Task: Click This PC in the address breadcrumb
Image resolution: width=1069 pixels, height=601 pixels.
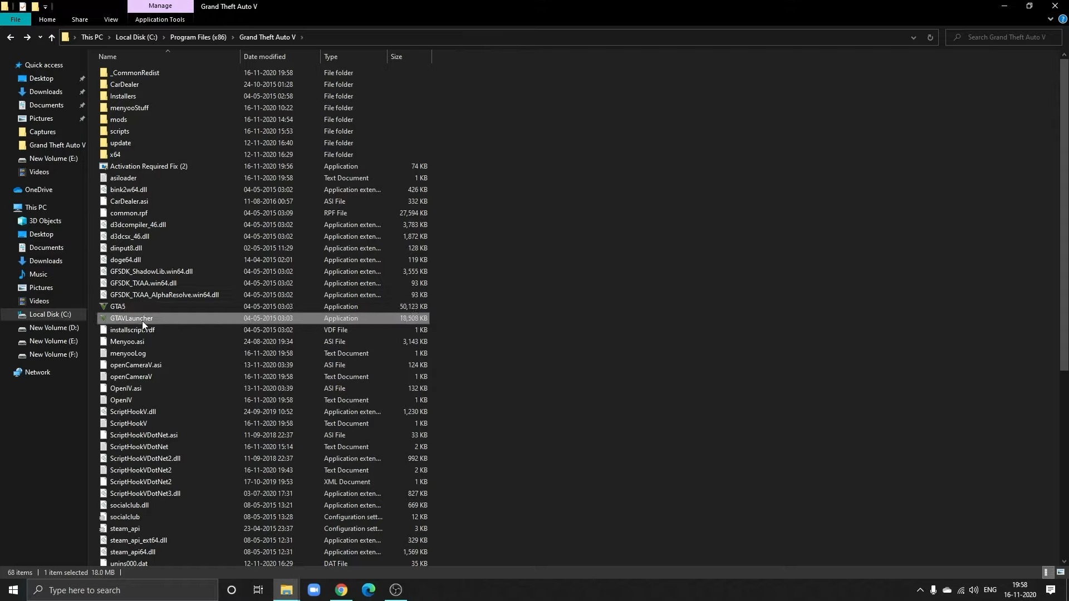Action: [92, 37]
